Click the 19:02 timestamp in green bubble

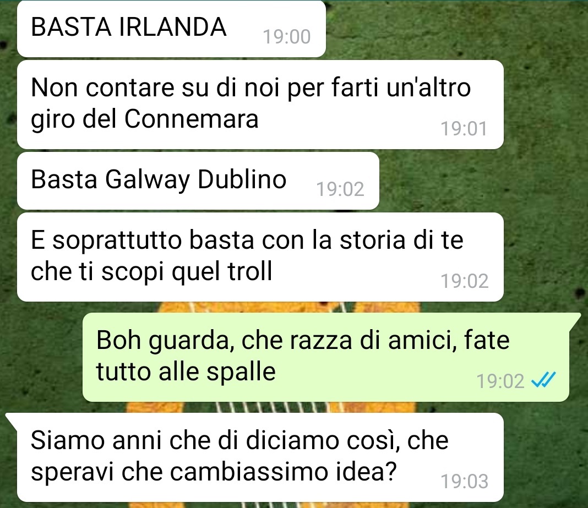point(500,381)
